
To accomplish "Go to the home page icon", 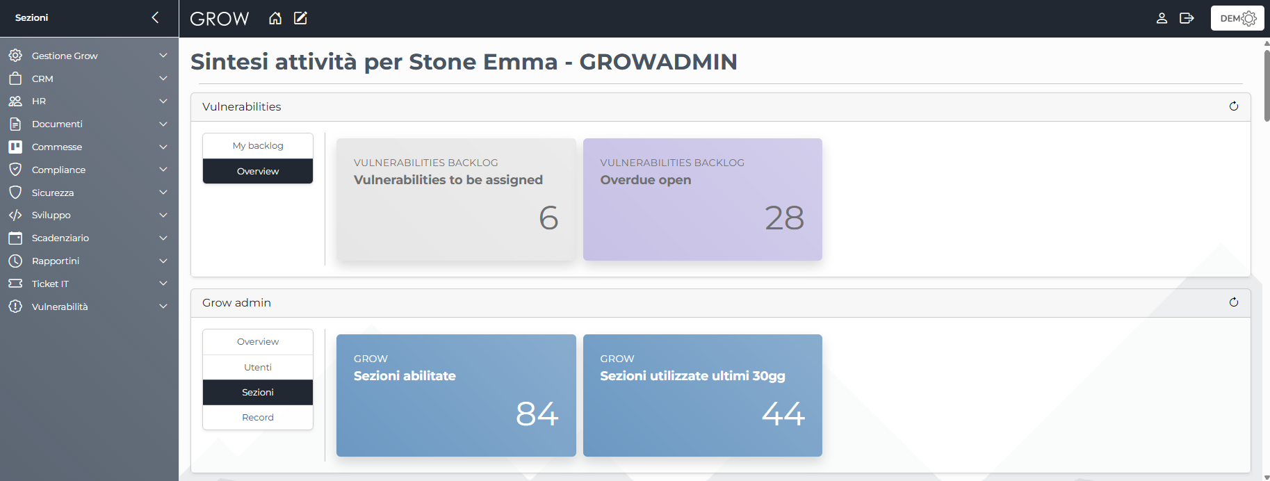I will click(275, 18).
